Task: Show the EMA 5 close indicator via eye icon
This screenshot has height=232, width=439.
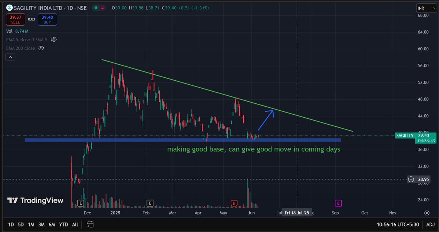Action: 54,40
